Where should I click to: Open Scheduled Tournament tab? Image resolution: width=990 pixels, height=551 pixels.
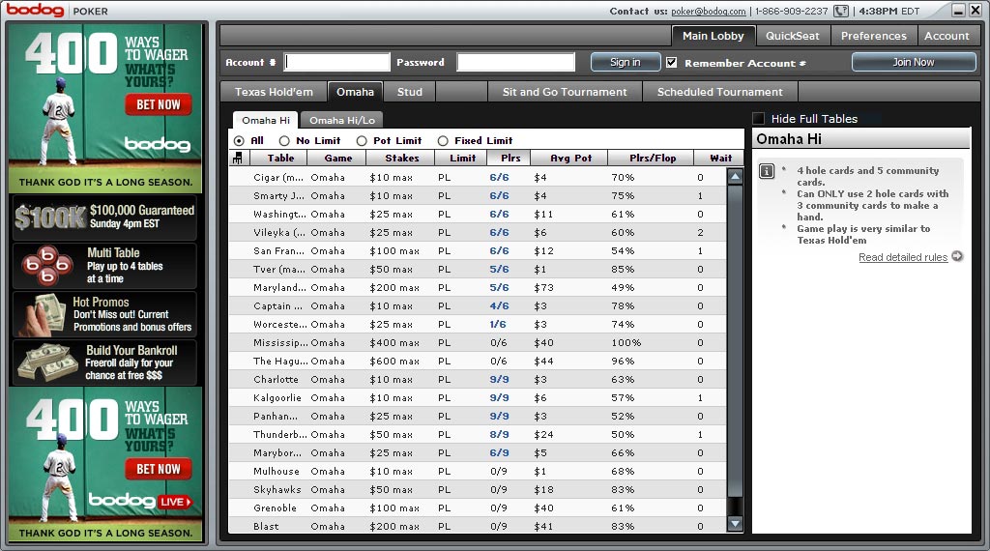click(x=719, y=92)
